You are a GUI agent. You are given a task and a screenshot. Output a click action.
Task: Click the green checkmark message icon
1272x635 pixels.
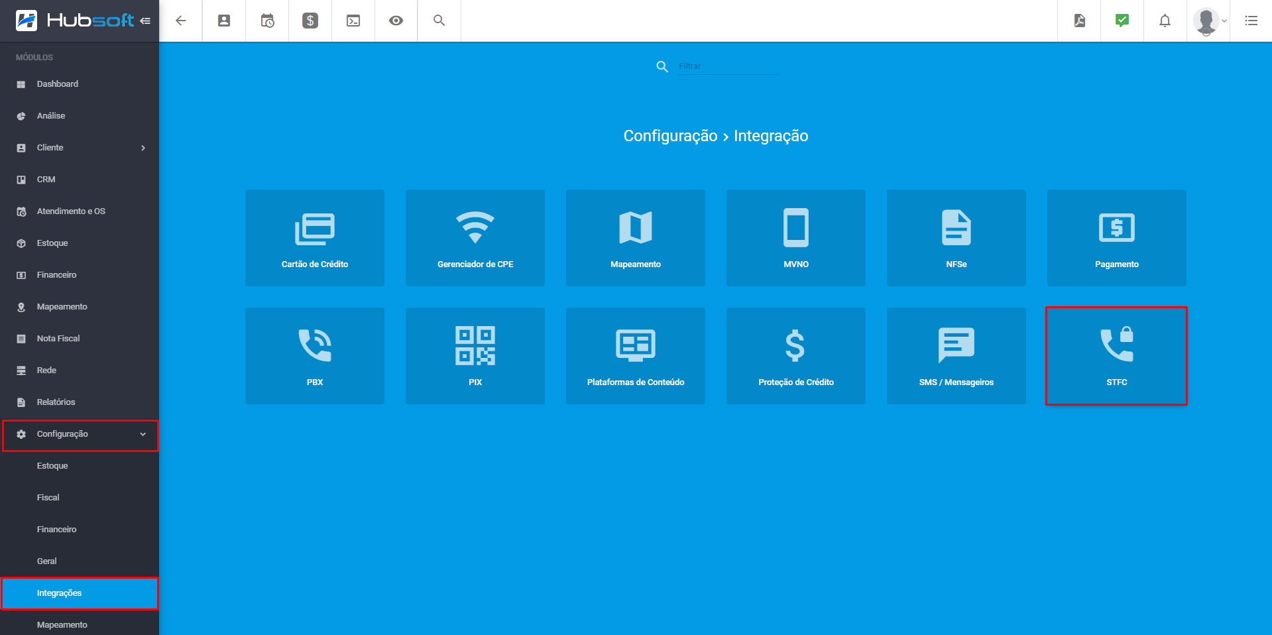(x=1122, y=21)
